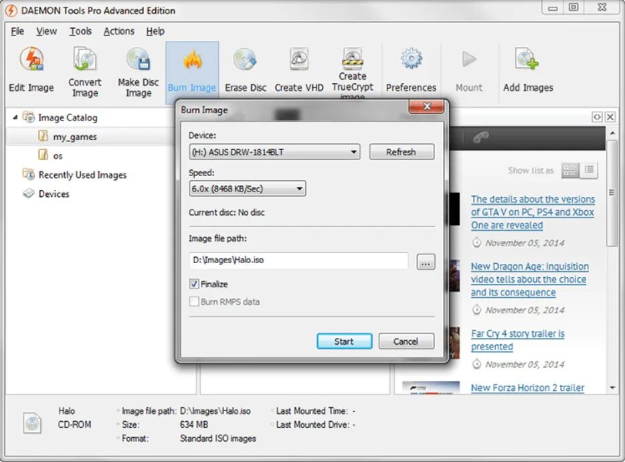Open the Speed dropdown list
Viewport: 625px width, 462px height.
pos(247,189)
